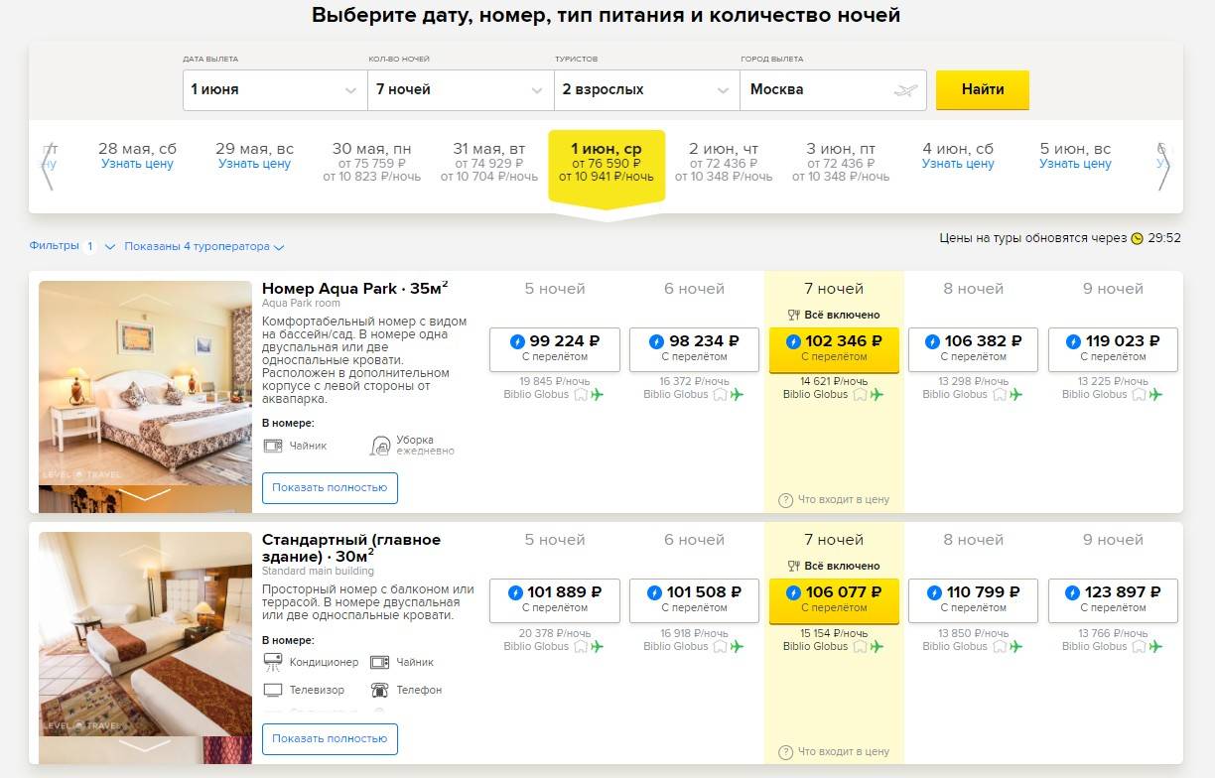1215x778 pixels.
Task: Open the '2 взрослых' tourists dropdown
Action: point(646,89)
